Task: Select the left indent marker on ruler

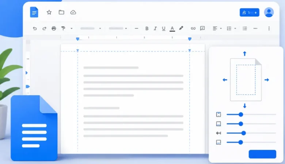Action: tap(77, 39)
